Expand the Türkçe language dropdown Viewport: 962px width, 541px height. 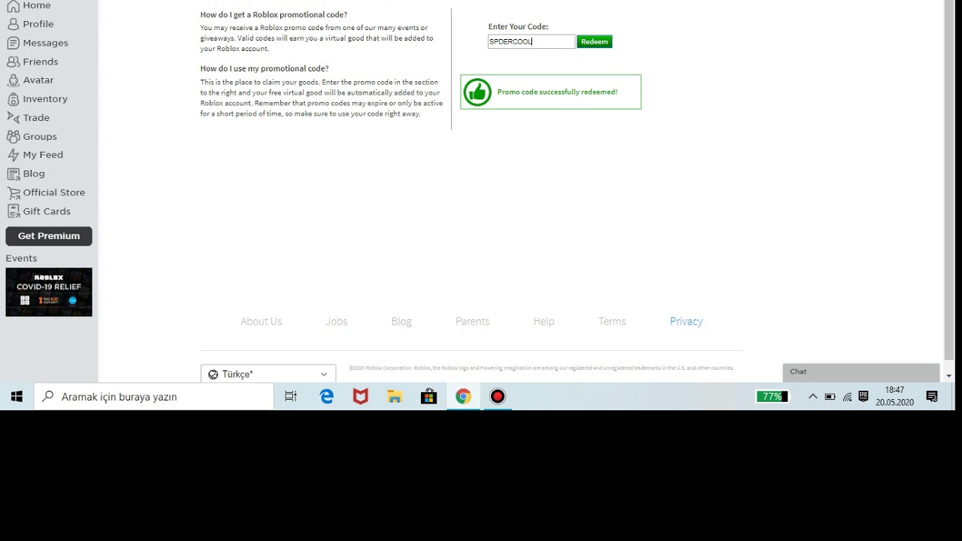coord(268,374)
